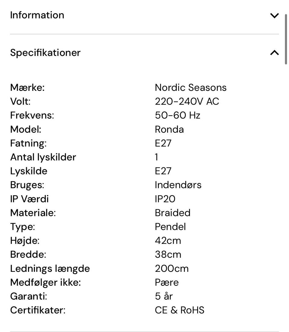This screenshot has width=289, height=332.
Task: Expand the Information section chevron
Action: pyautogui.click(x=274, y=16)
